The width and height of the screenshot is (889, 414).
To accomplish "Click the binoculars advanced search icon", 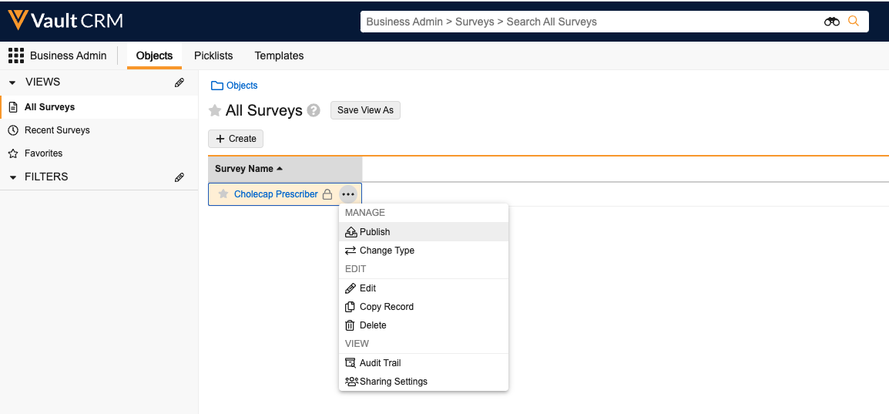I will click(x=831, y=22).
